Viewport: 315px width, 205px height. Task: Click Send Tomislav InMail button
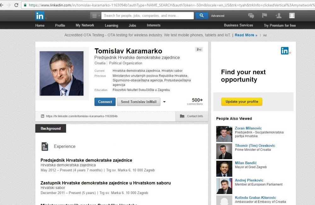[x=139, y=102]
